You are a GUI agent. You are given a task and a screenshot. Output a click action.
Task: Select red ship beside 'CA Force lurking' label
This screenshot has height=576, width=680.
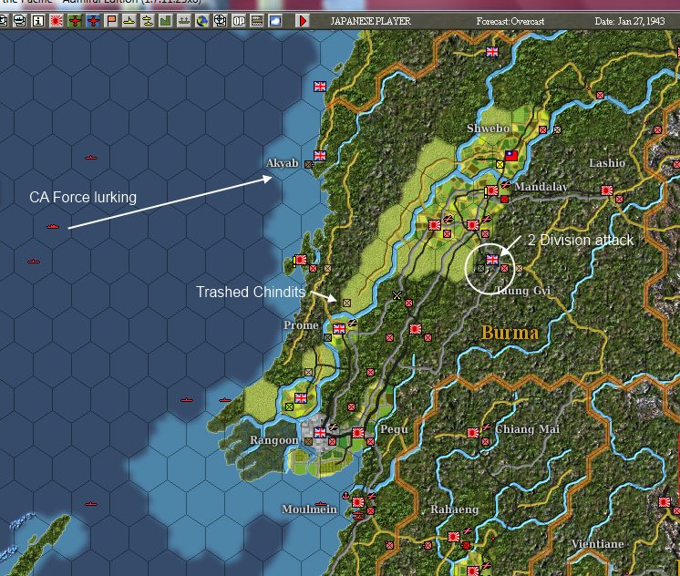pyautogui.click(x=53, y=226)
